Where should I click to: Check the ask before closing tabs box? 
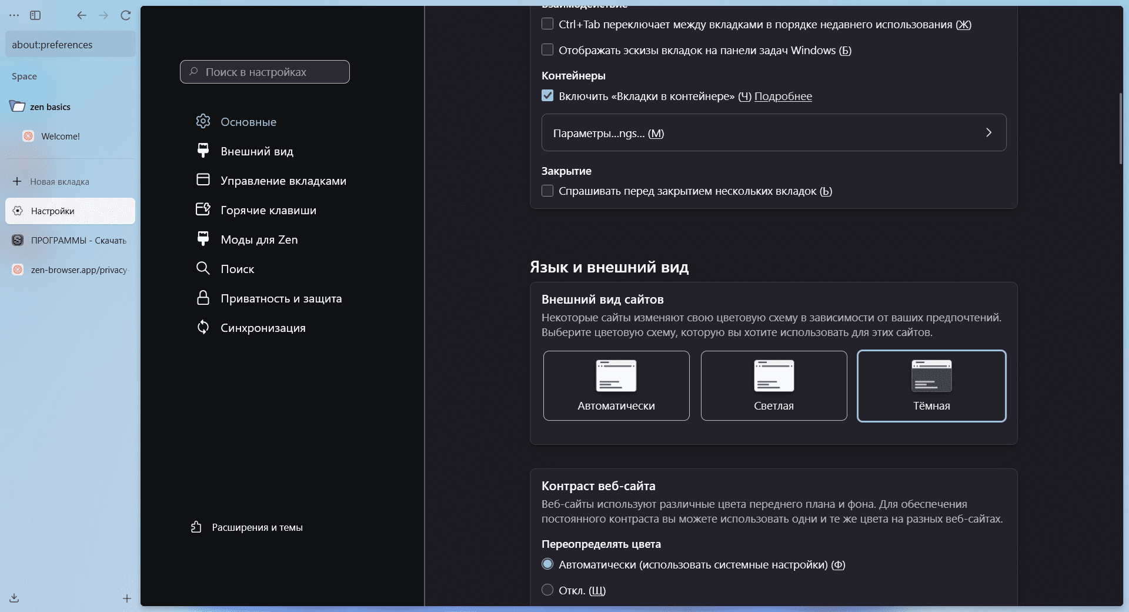tap(547, 191)
